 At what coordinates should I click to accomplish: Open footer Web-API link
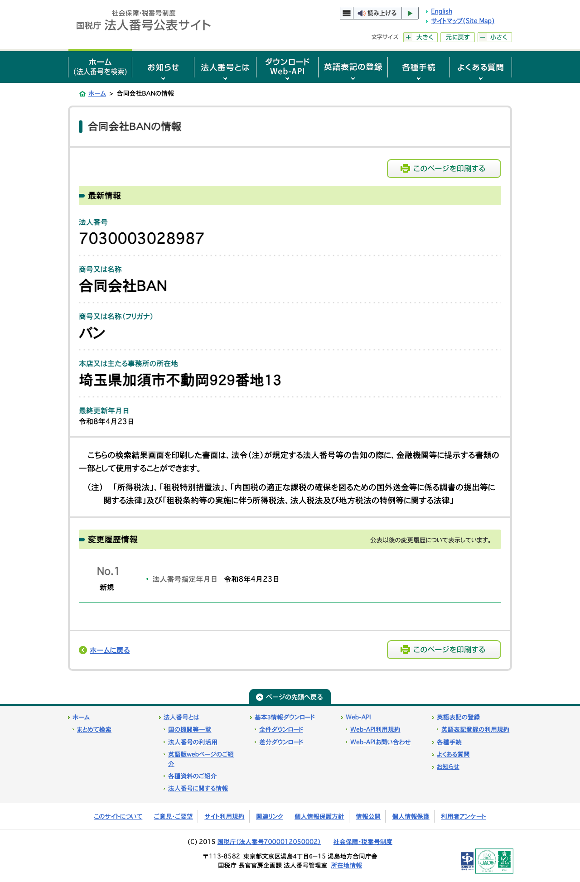[358, 717]
